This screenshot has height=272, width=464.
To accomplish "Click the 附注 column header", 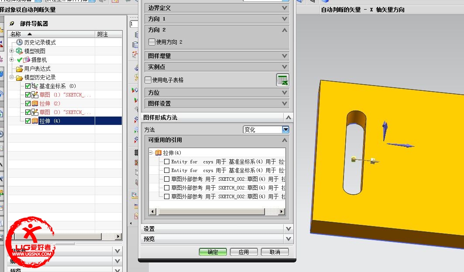I will [x=109, y=34].
